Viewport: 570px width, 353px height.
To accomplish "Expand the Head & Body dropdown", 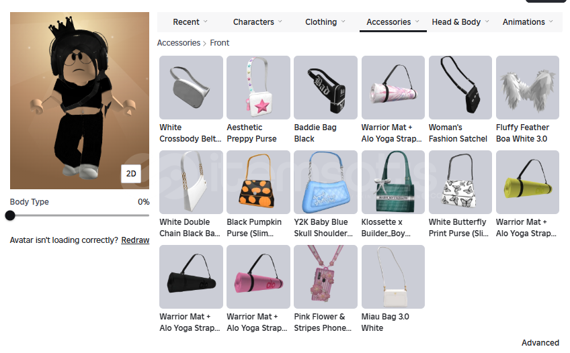I will [x=460, y=22].
